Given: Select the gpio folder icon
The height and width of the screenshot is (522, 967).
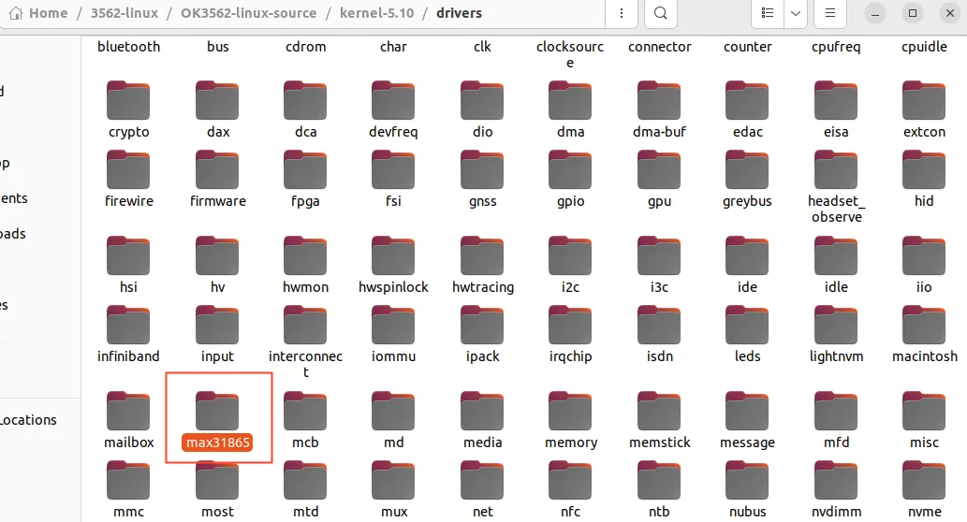Looking at the screenshot, I should click(570, 170).
